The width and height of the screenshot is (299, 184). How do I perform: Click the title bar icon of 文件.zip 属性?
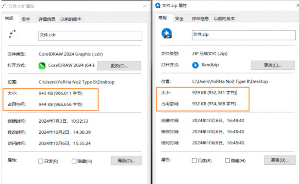coord(158,6)
